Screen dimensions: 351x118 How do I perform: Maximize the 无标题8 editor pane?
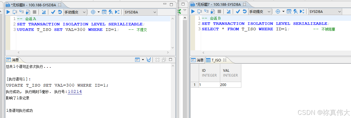[x=172, y=4]
